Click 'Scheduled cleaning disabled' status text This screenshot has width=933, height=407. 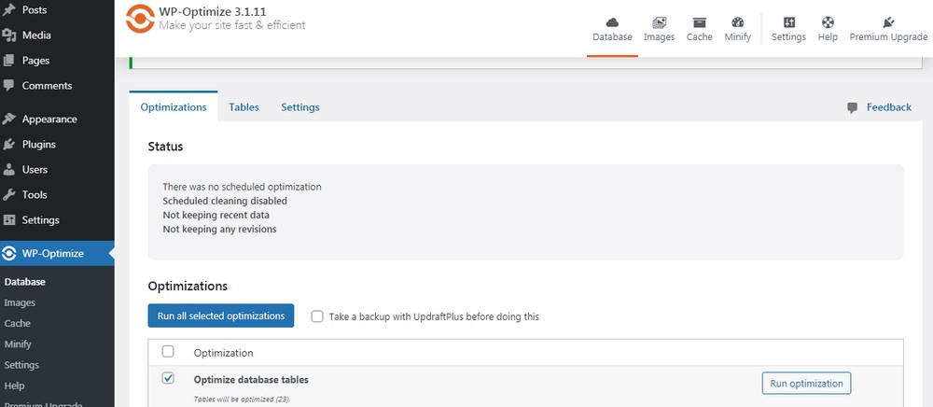[x=225, y=201]
